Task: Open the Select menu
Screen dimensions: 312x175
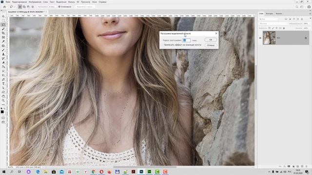Action: [x=61, y=2]
